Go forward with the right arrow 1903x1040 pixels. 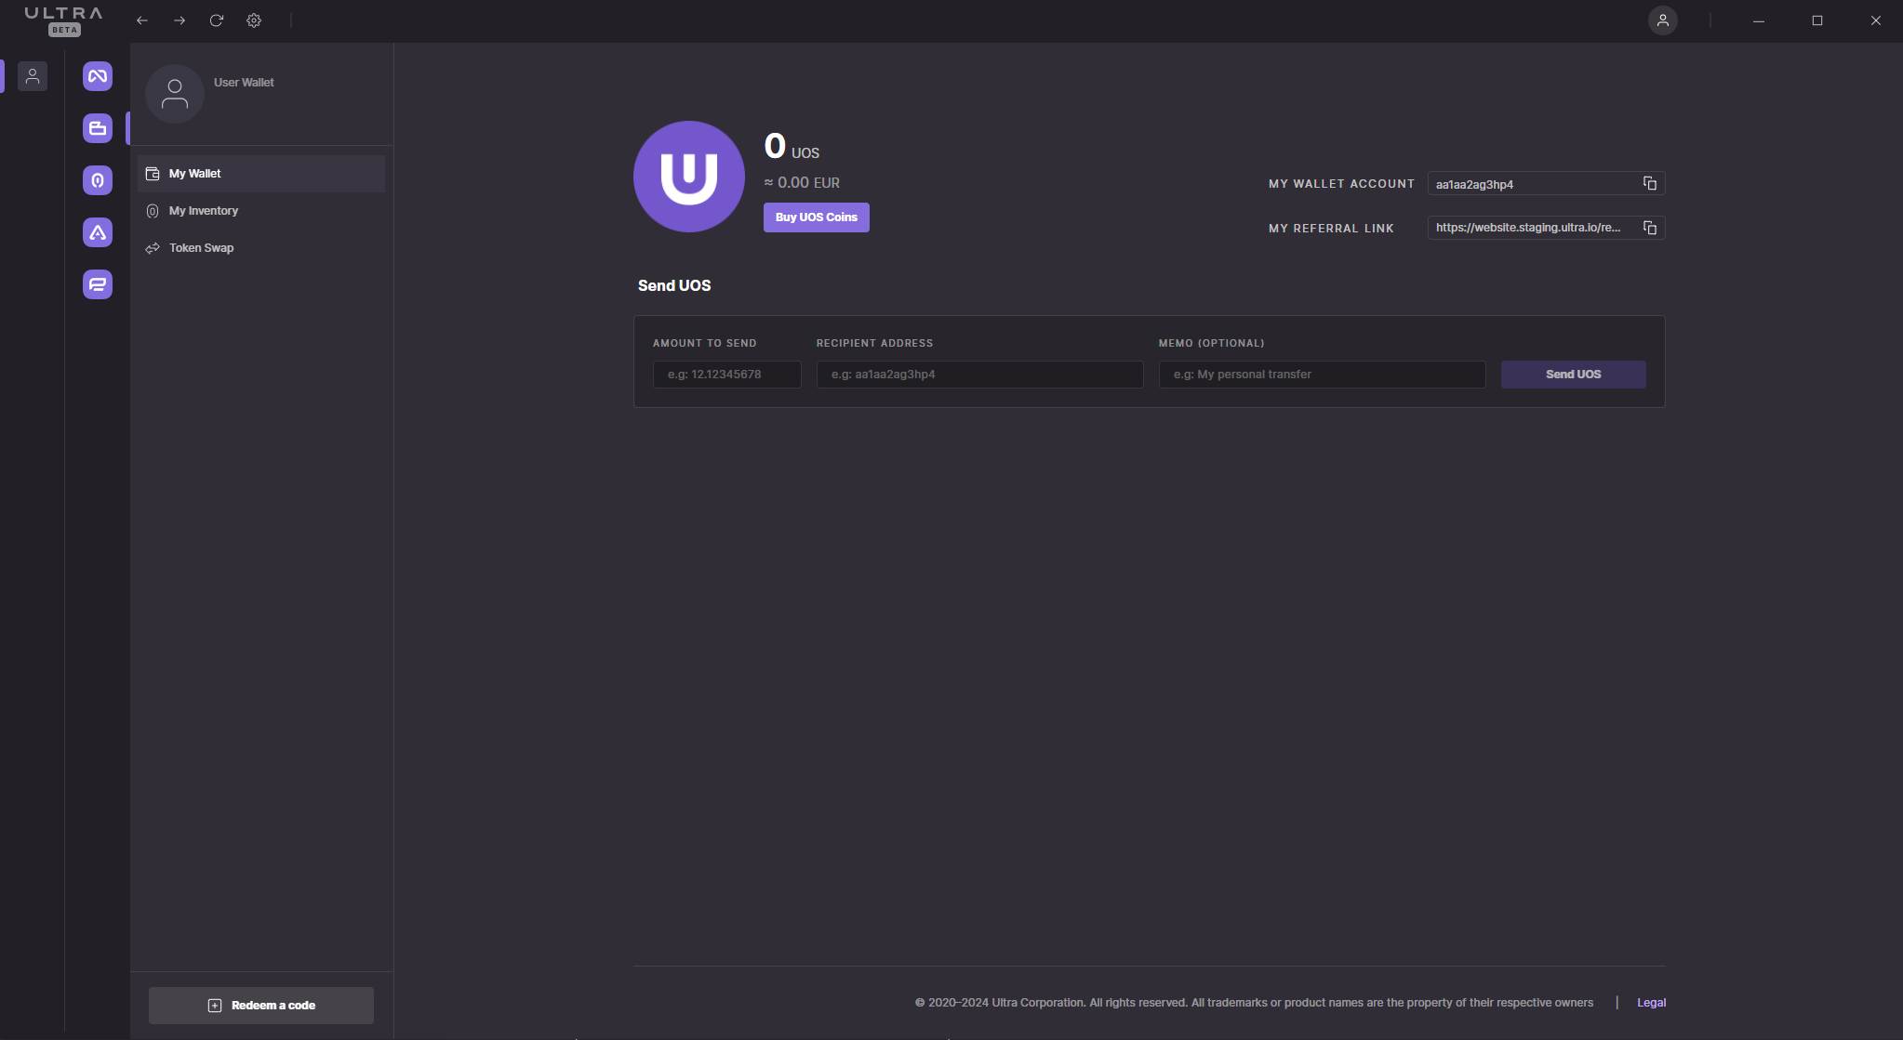180,20
